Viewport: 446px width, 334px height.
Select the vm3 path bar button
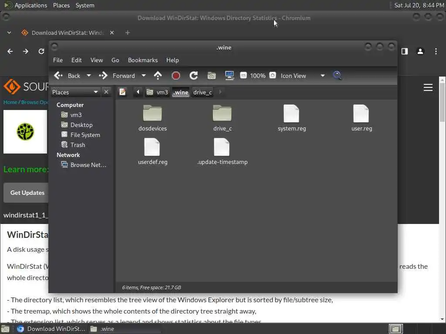158,92
